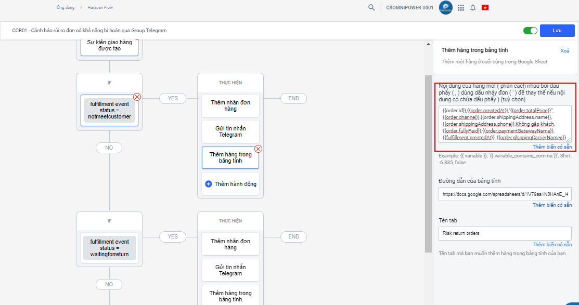Toggle the flow active switch off

530,31
